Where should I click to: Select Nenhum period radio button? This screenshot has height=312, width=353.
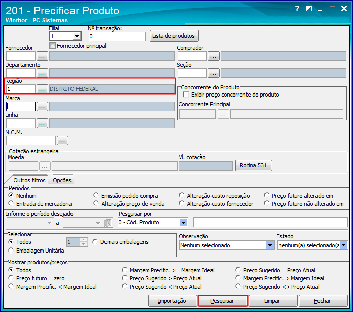[x=11, y=195]
